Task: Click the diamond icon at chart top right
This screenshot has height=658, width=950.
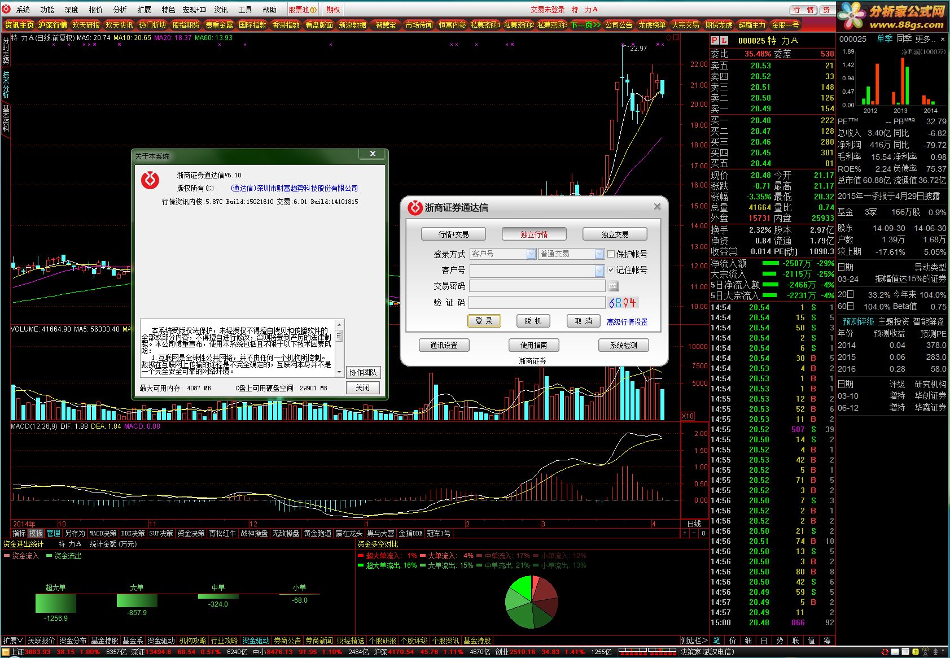Action: 669,37
